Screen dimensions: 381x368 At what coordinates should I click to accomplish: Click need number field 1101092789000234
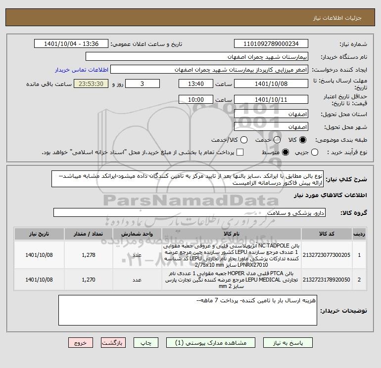pyautogui.click(x=271, y=43)
